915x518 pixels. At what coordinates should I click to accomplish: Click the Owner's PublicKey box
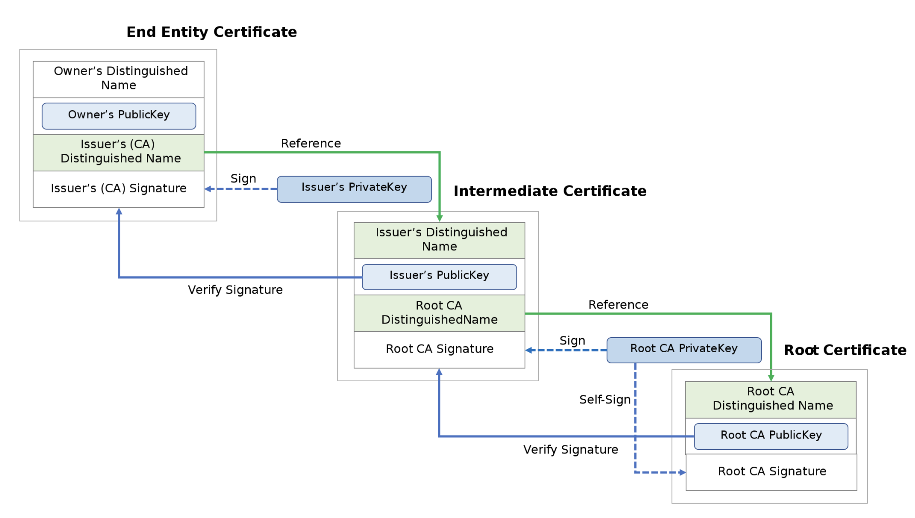pos(119,115)
